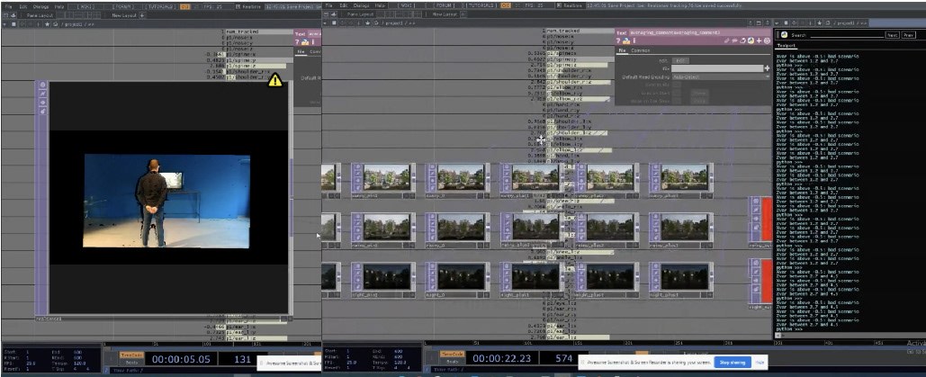Open Dialogs menu in left TouchDesigner window
This screenshot has height=377, width=926.
point(40,6)
